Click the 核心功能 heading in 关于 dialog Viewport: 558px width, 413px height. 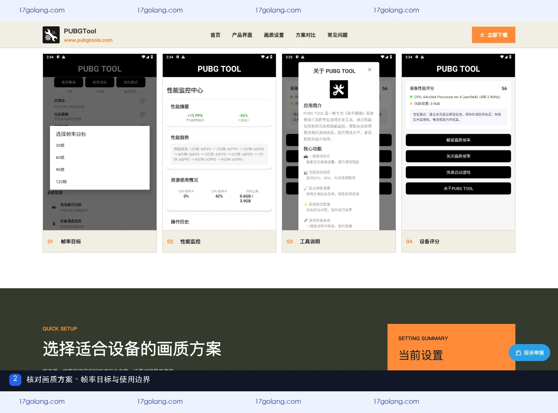(x=313, y=149)
